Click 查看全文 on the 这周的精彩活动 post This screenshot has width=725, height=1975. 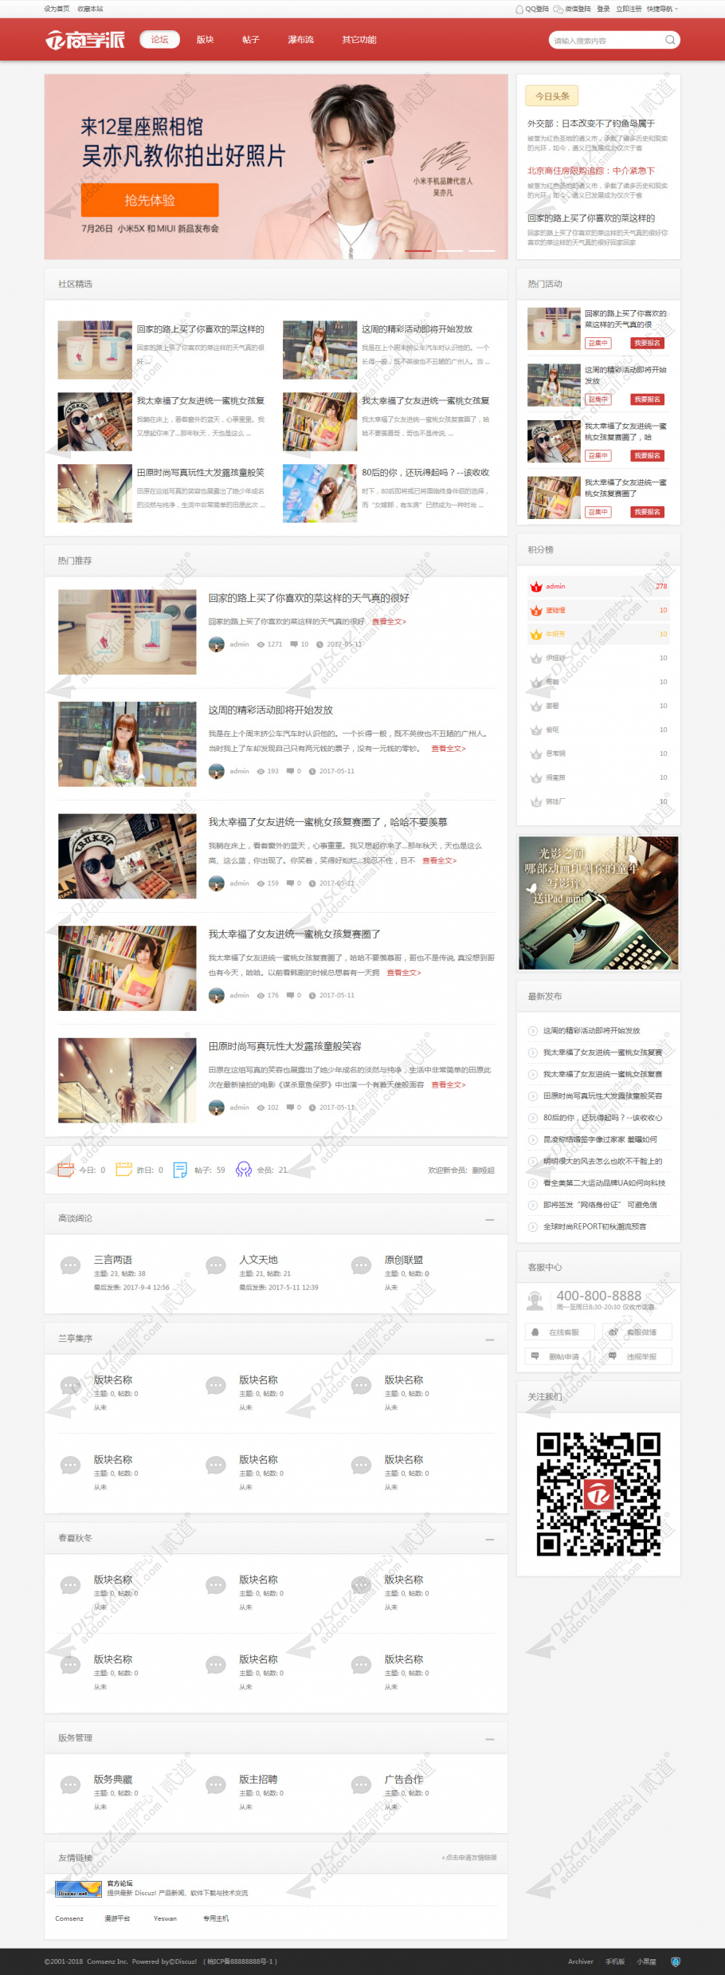pyautogui.click(x=449, y=749)
